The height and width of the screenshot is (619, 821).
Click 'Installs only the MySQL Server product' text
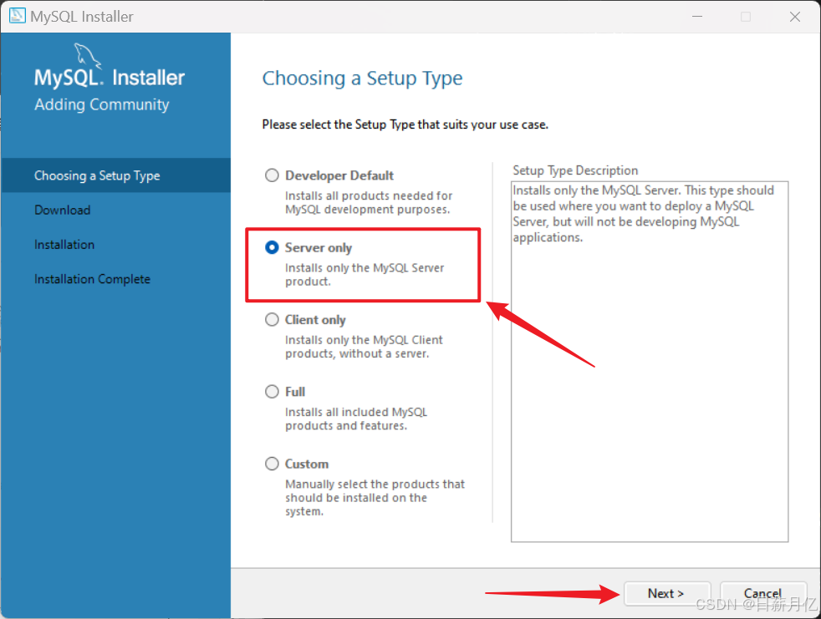365,275
